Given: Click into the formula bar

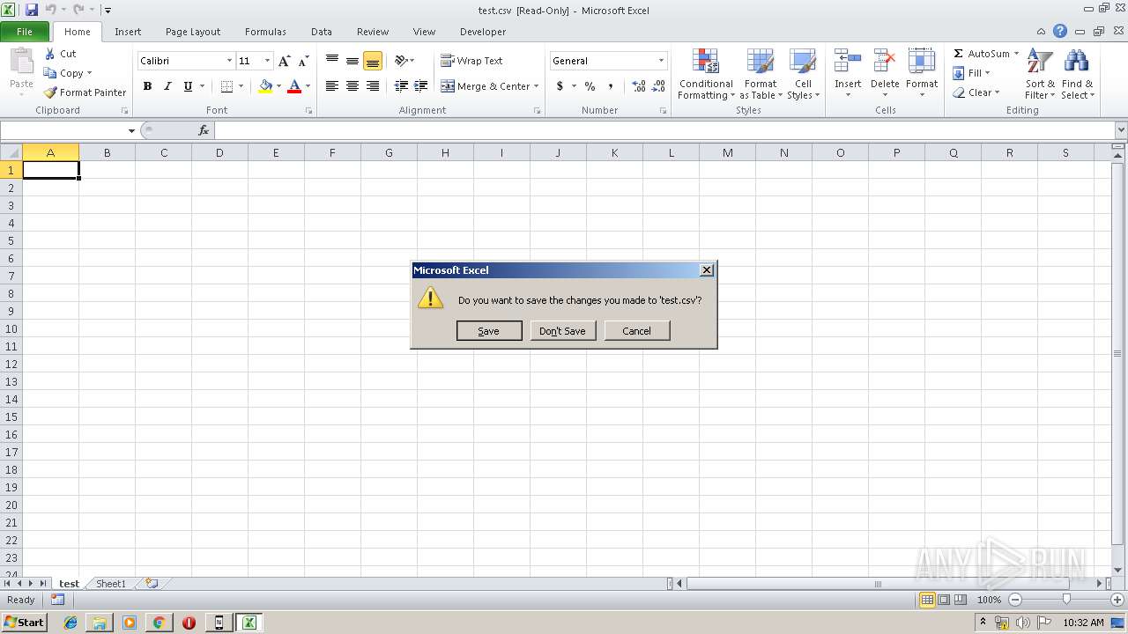Looking at the screenshot, I should 665,130.
